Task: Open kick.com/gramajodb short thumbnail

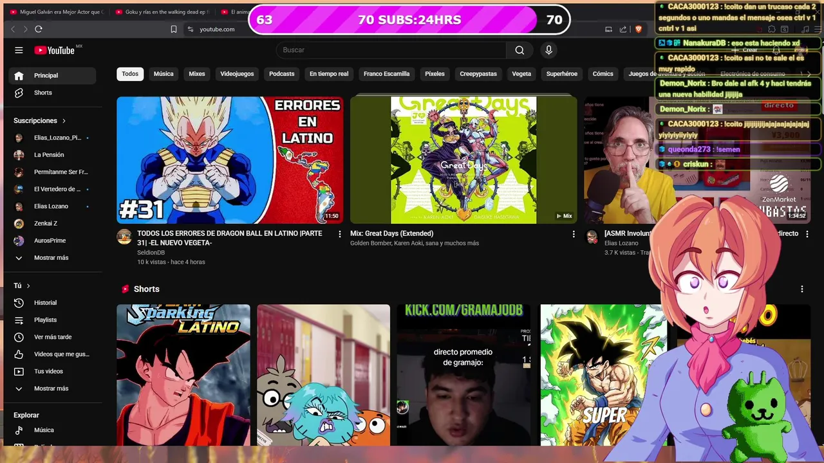Action: [464, 375]
